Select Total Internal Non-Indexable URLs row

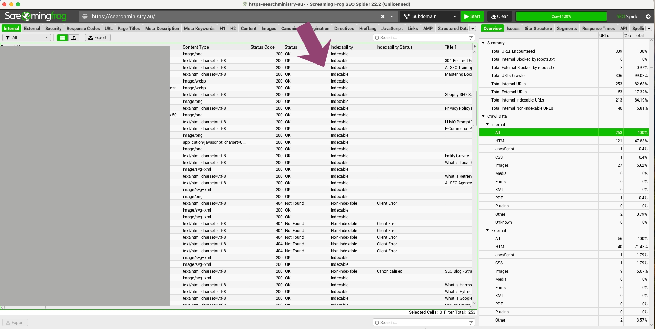pos(564,108)
